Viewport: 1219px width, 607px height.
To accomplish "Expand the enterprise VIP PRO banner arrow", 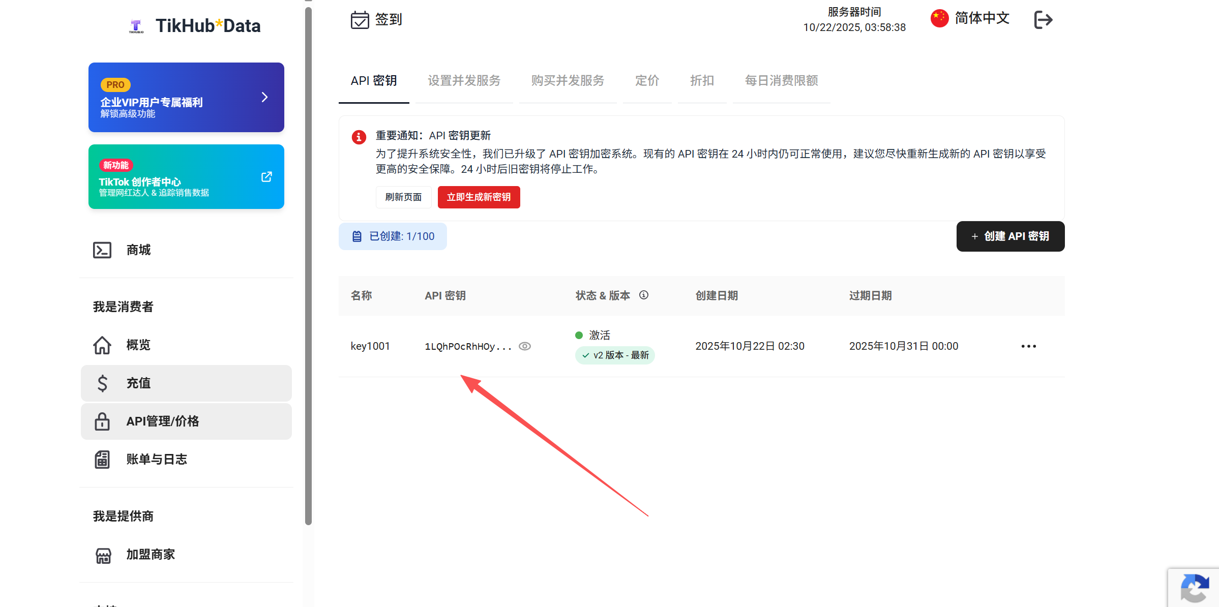I will click(264, 97).
